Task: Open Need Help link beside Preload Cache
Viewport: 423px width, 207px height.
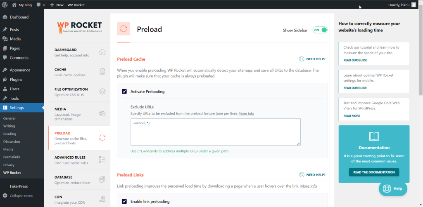Action: click(x=312, y=59)
